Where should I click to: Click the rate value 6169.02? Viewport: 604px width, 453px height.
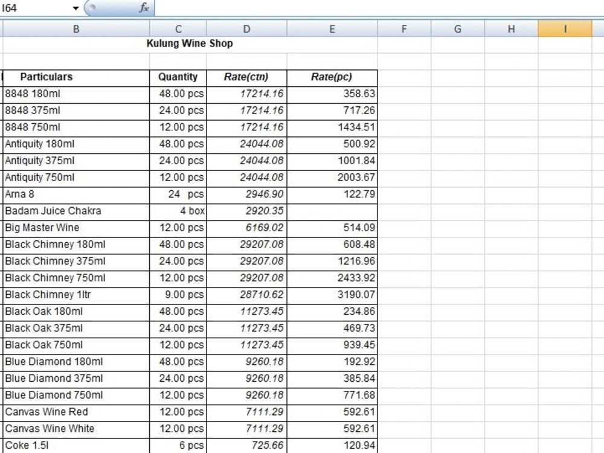[246, 228]
